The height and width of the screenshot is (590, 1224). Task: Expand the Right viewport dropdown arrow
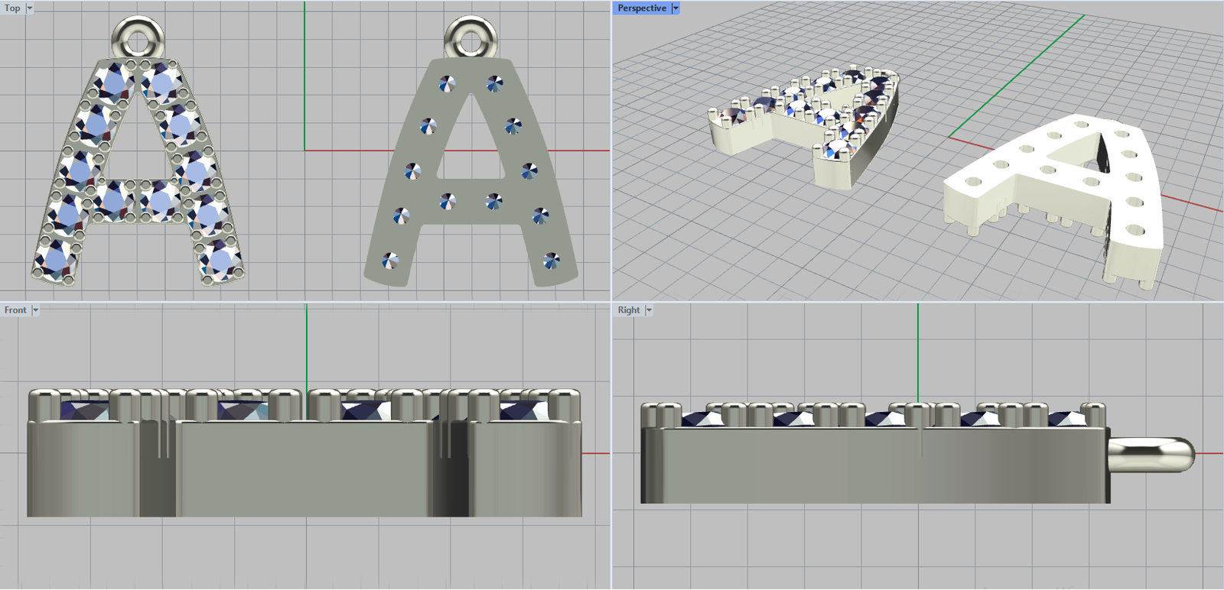pyautogui.click(x=649, y=310)
